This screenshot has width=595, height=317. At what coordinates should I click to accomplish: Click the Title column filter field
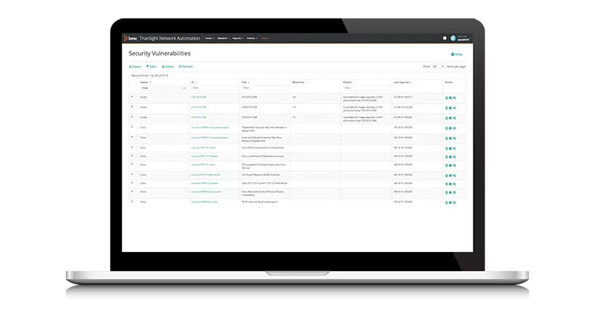pos(264,88)
